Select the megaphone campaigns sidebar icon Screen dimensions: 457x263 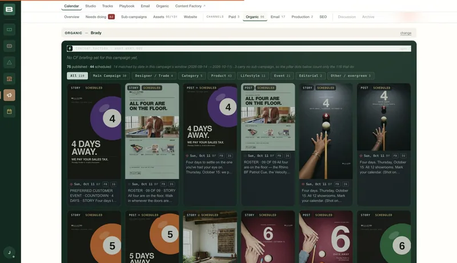pyautogui.click(x=9, y=95)
